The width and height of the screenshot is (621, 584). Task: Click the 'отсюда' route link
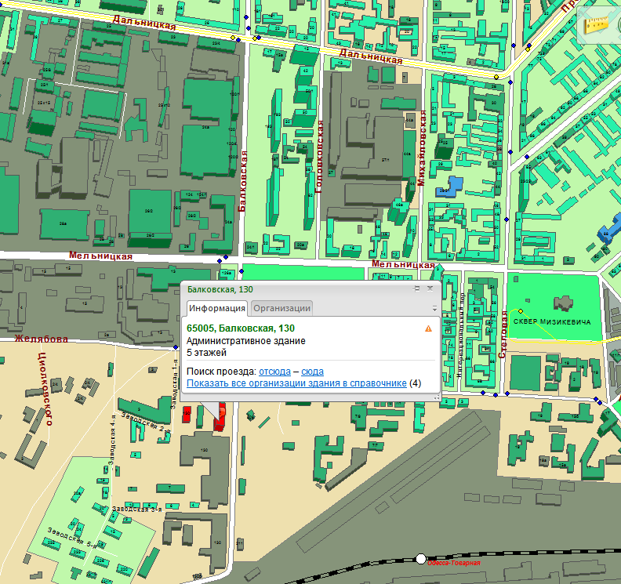point(274,371)
